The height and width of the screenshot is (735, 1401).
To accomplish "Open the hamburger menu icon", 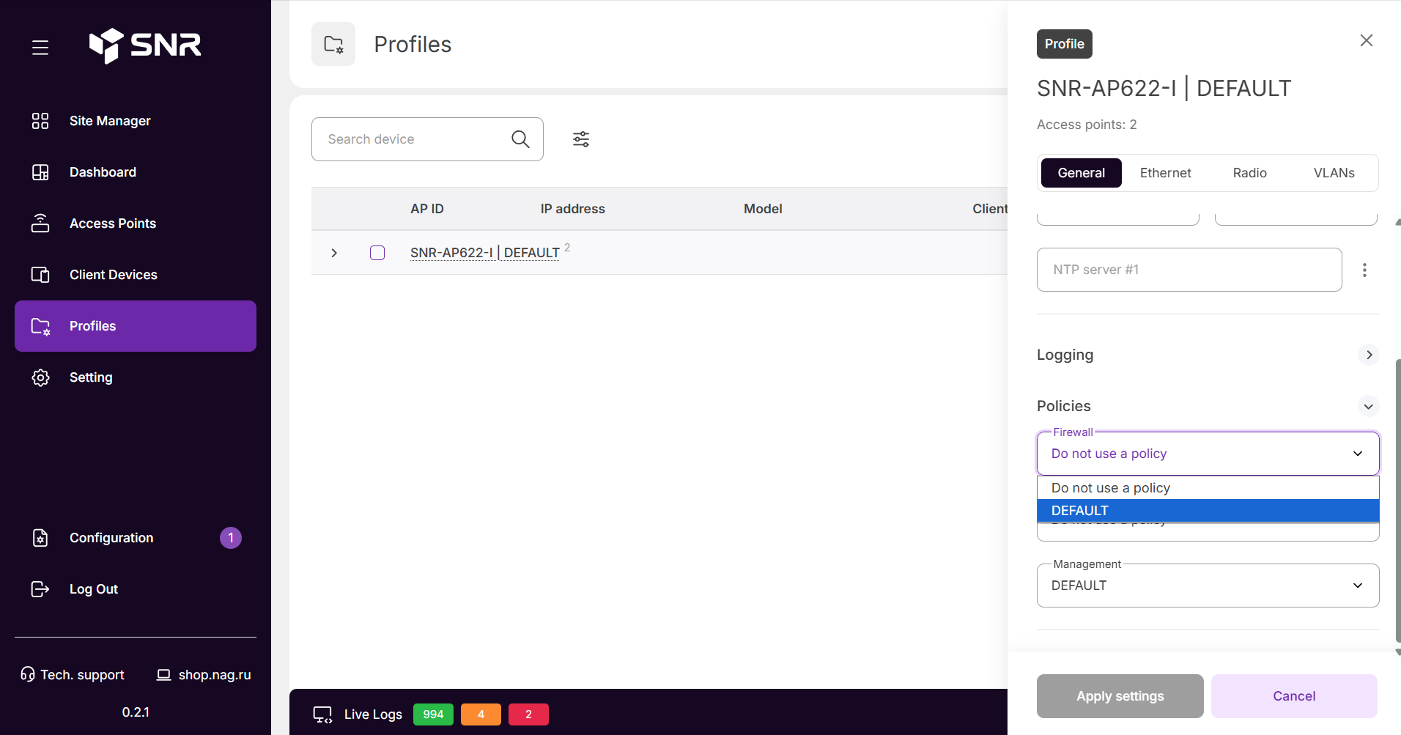I will pyautogui.click(x=40, y=48).
